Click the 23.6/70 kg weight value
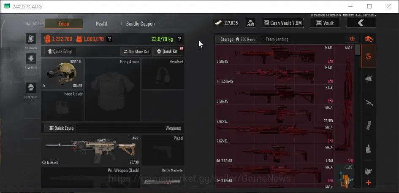Viewport: 399px width, 193px height. pos(162,39)
